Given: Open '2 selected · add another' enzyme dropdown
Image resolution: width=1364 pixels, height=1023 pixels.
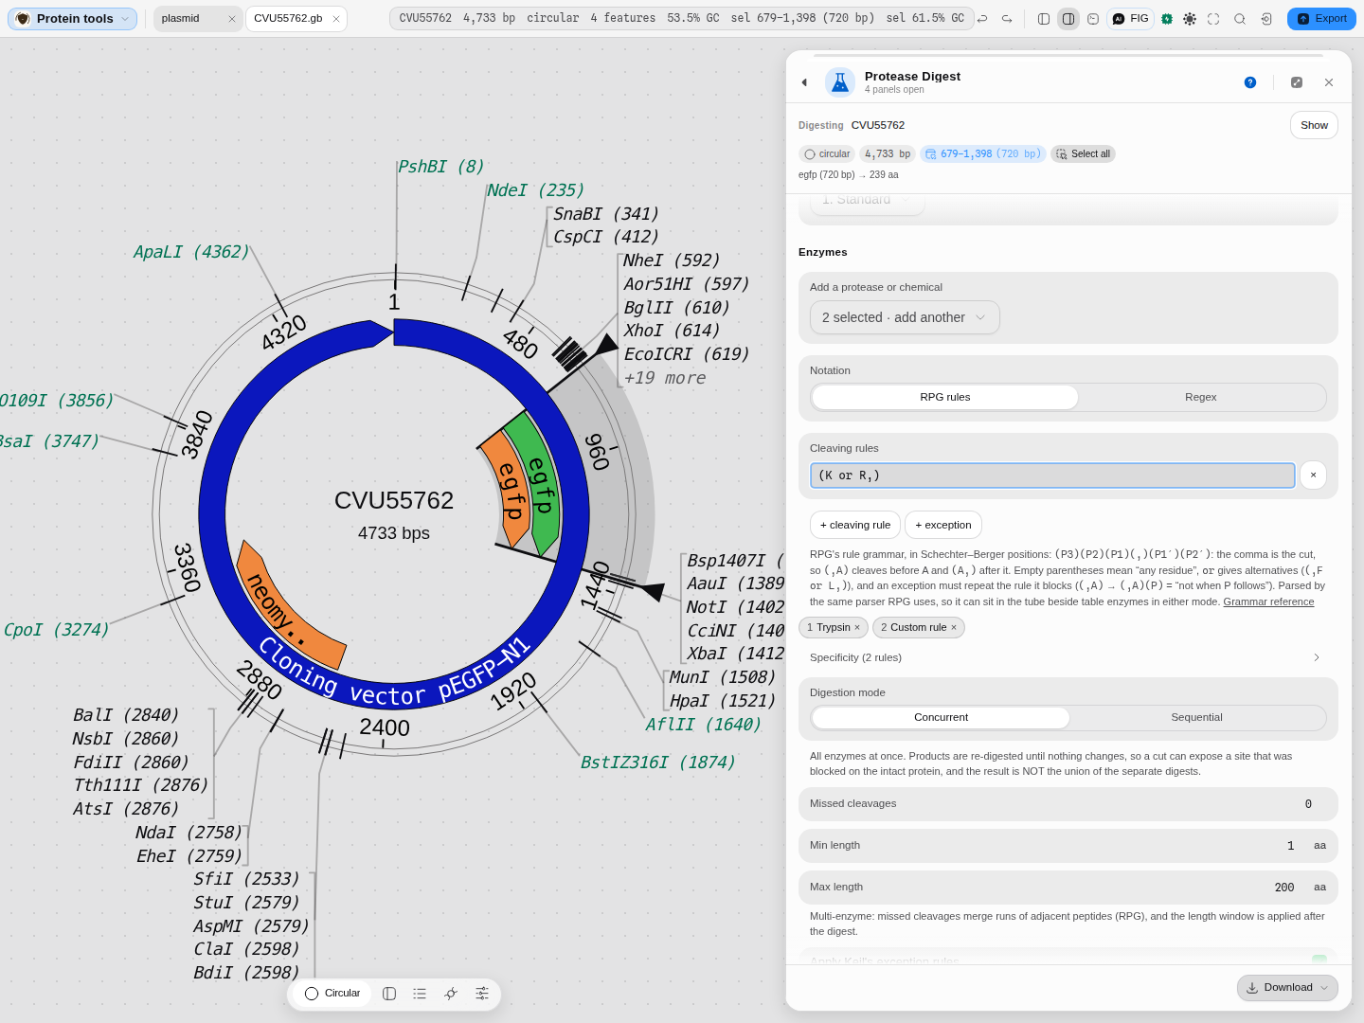Looking at the screenshot, I should 905,317.
